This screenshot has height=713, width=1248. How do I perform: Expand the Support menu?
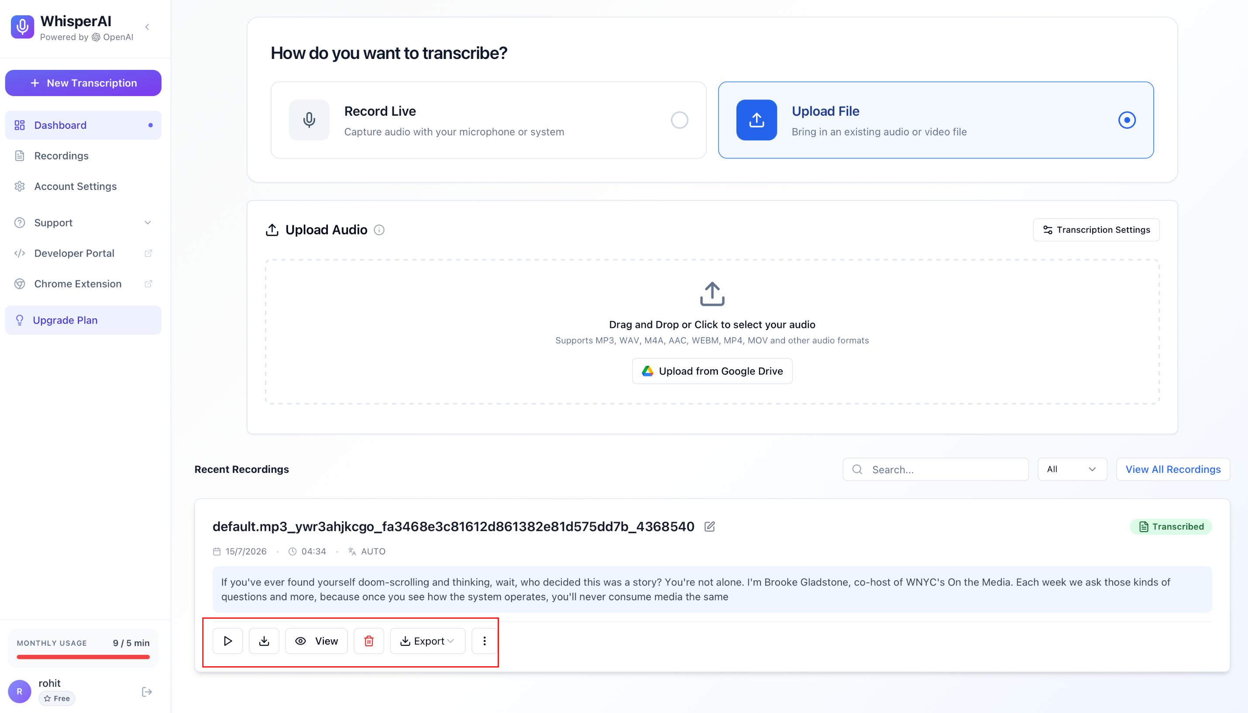[x=83, y=223]
